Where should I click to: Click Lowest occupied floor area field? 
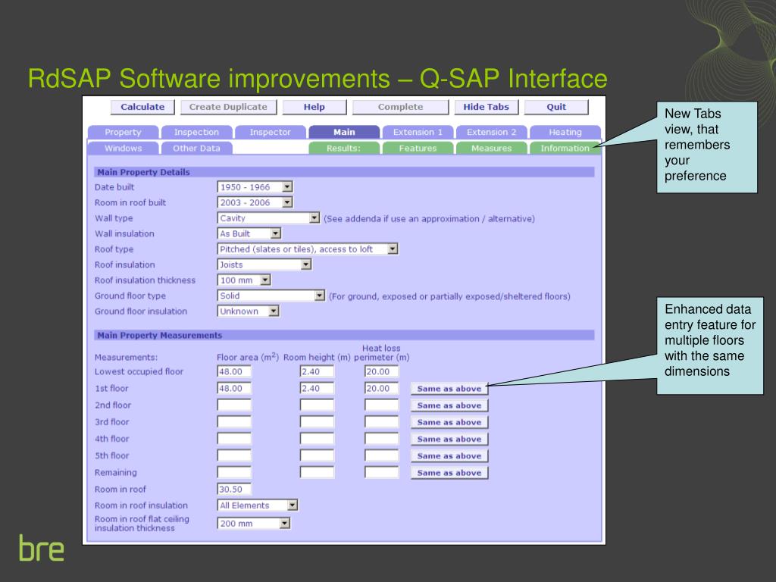[x=234, y=371]
